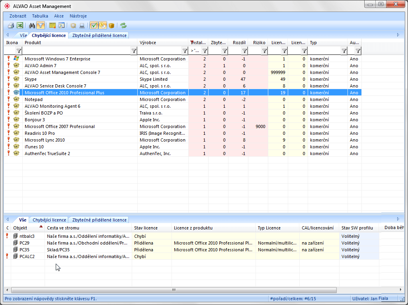Toggle the dollar coin toolbar button
The height and width of the screenshot is (305, 408).
[x=102, y=25]
